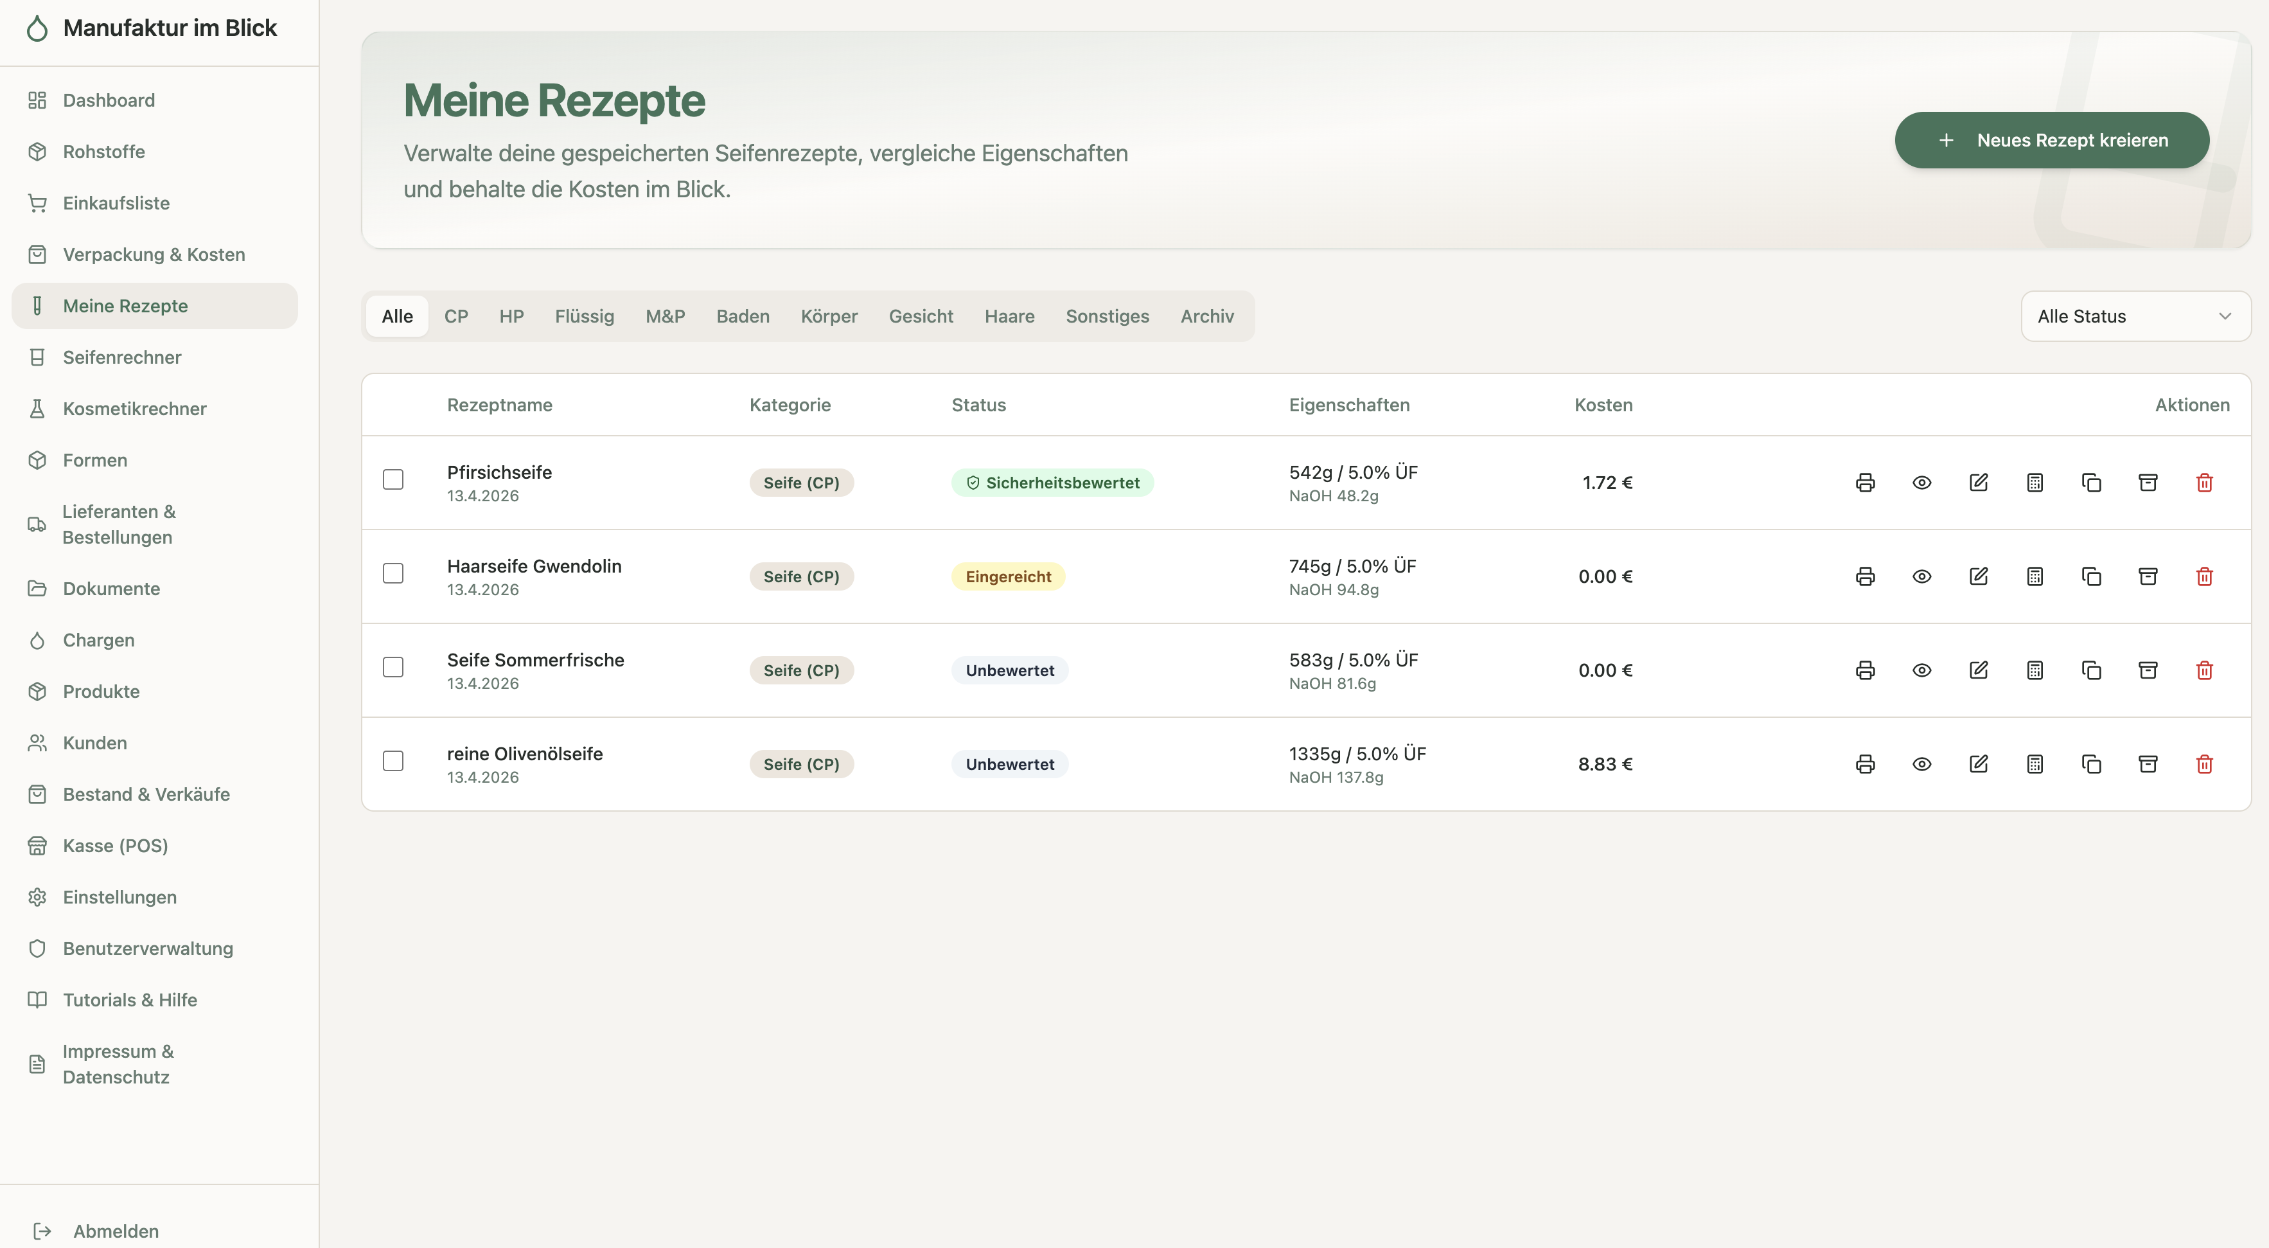The height and width of the screenshot is (1248, 2269).
Task: Click Neues Rezept kreieren button
Action: tap(2051, 140)
